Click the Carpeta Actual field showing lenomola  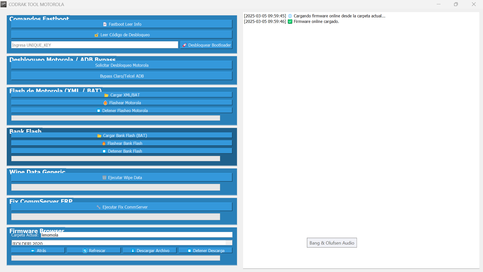[x=137, y=235]
